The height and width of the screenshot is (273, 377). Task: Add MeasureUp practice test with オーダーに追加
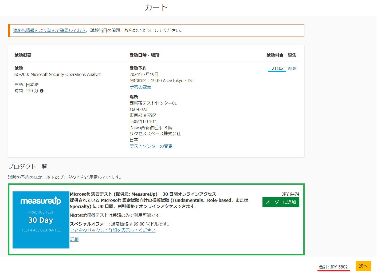(x=281, y=202)
